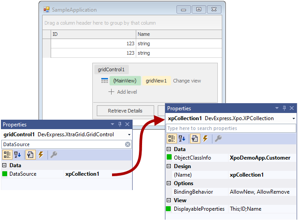Collapse Data category in gridControl1 Properties
Viewport: 298px width, 221px height.
click(x=4, y=165)
